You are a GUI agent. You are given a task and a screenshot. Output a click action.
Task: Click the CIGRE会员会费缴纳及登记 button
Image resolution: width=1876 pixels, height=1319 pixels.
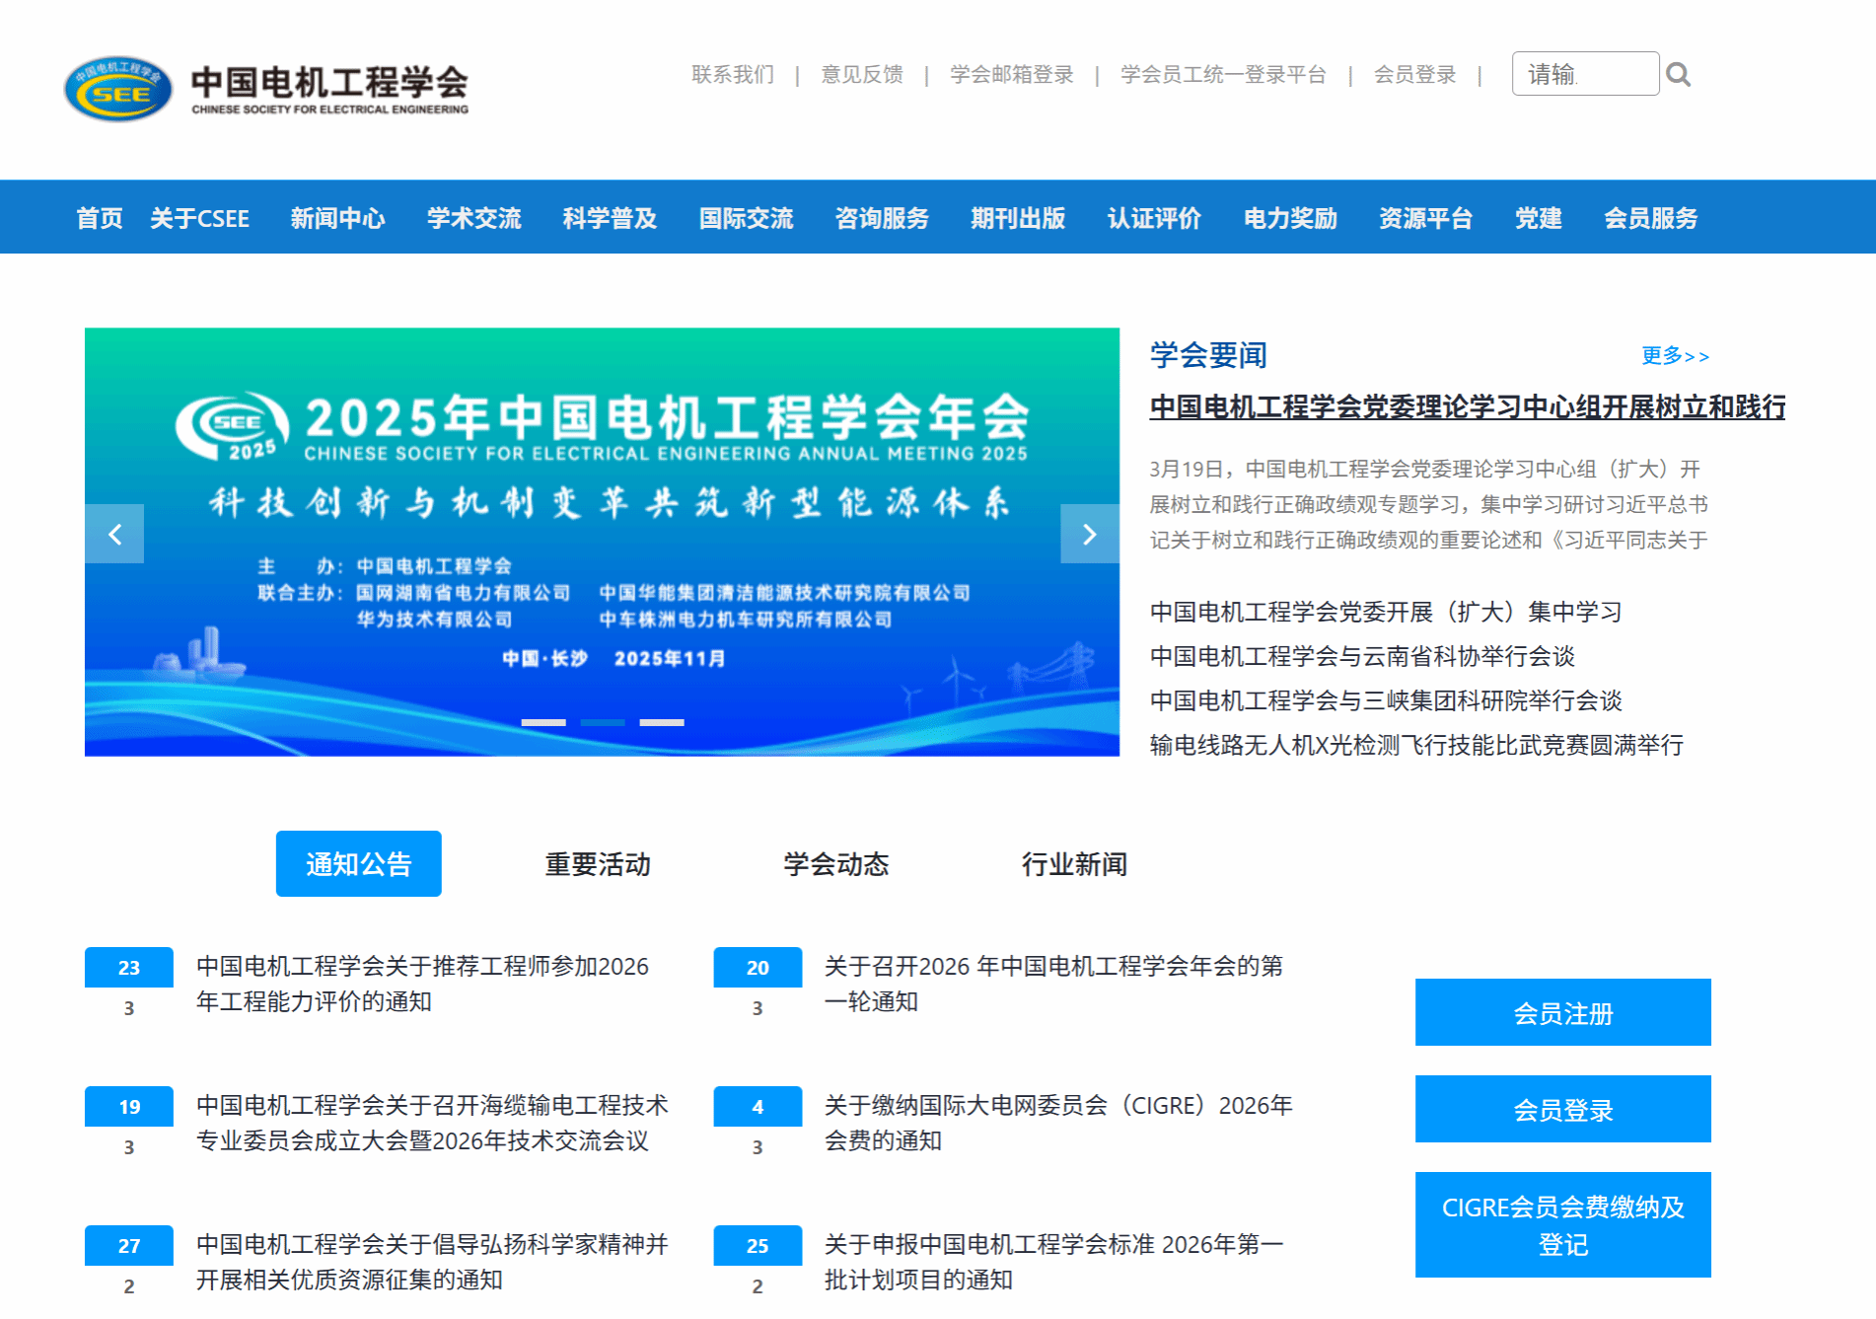click(x=1562, y=1224)
